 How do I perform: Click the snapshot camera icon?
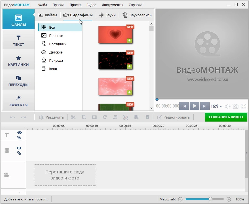click(x=235, y=106)
